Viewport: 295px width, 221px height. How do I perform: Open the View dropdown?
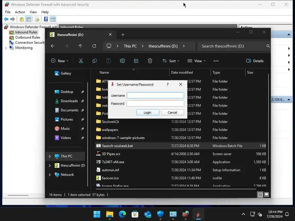(196, 61)
